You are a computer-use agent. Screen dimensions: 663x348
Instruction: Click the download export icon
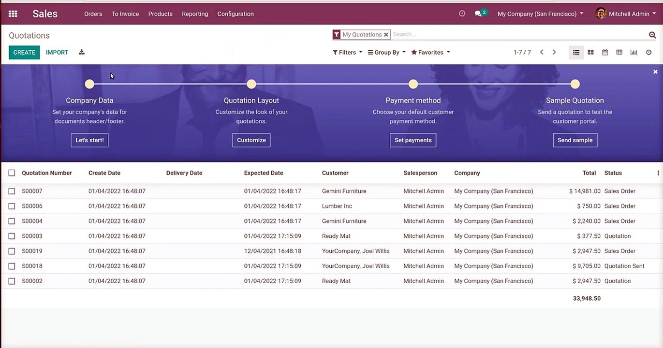tap(82, 52)
